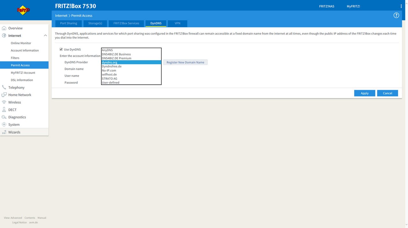The image size is (408, 228).
Task: Click the Telephony handset icon
Action: (4, 87)
